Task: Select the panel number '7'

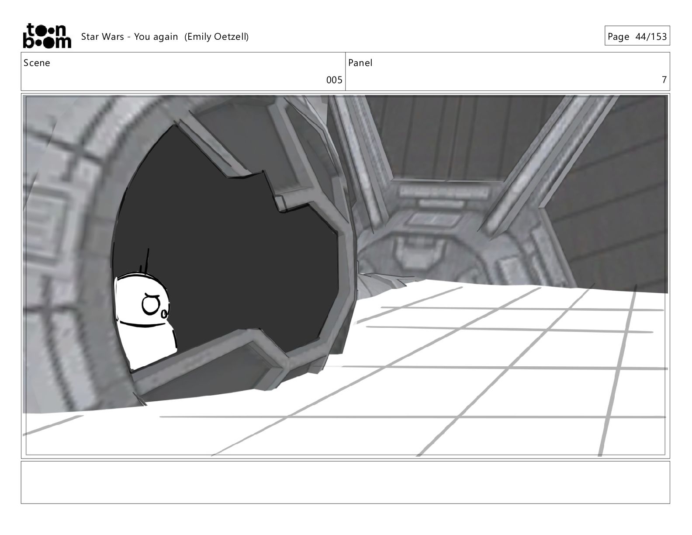Action: click(x=664, y=80)
